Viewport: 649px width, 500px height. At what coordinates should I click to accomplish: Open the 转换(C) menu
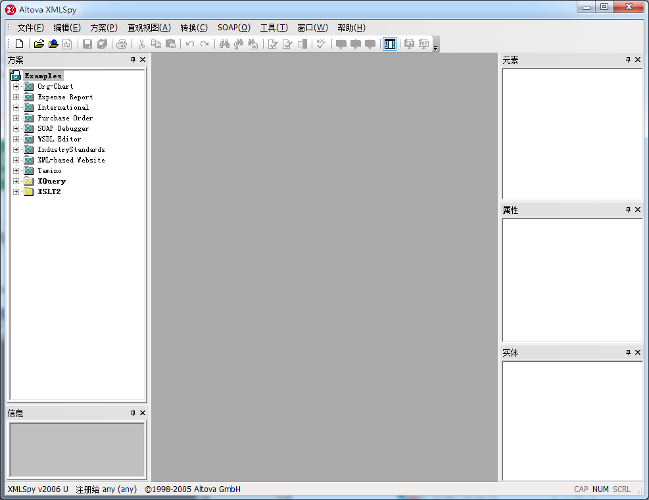click(x=194, y=28)
